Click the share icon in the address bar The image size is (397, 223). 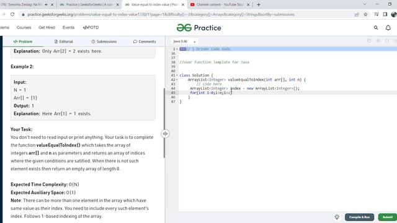(357, 14)
